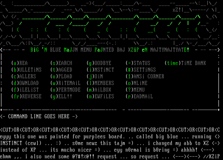Toggle (x)PERTMODE in the menu

[65, 90]
